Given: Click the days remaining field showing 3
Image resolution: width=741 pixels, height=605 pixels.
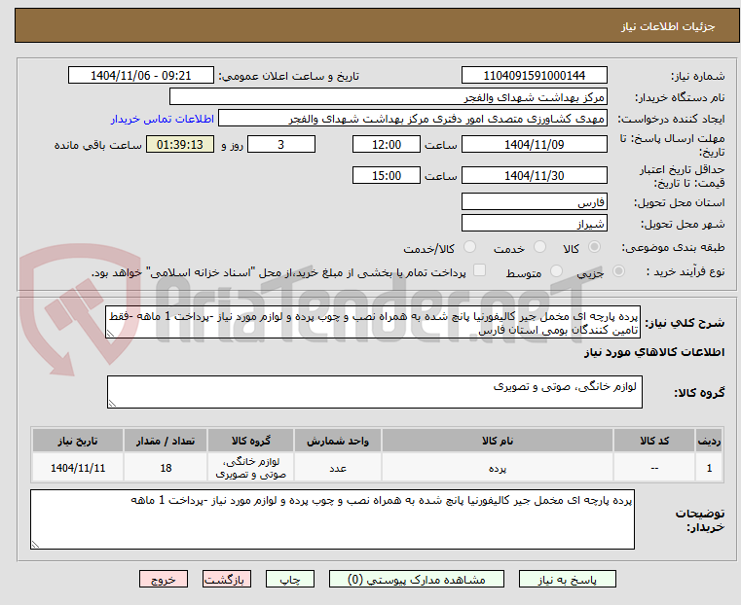Looking at the screenshot, I should 281,144.
